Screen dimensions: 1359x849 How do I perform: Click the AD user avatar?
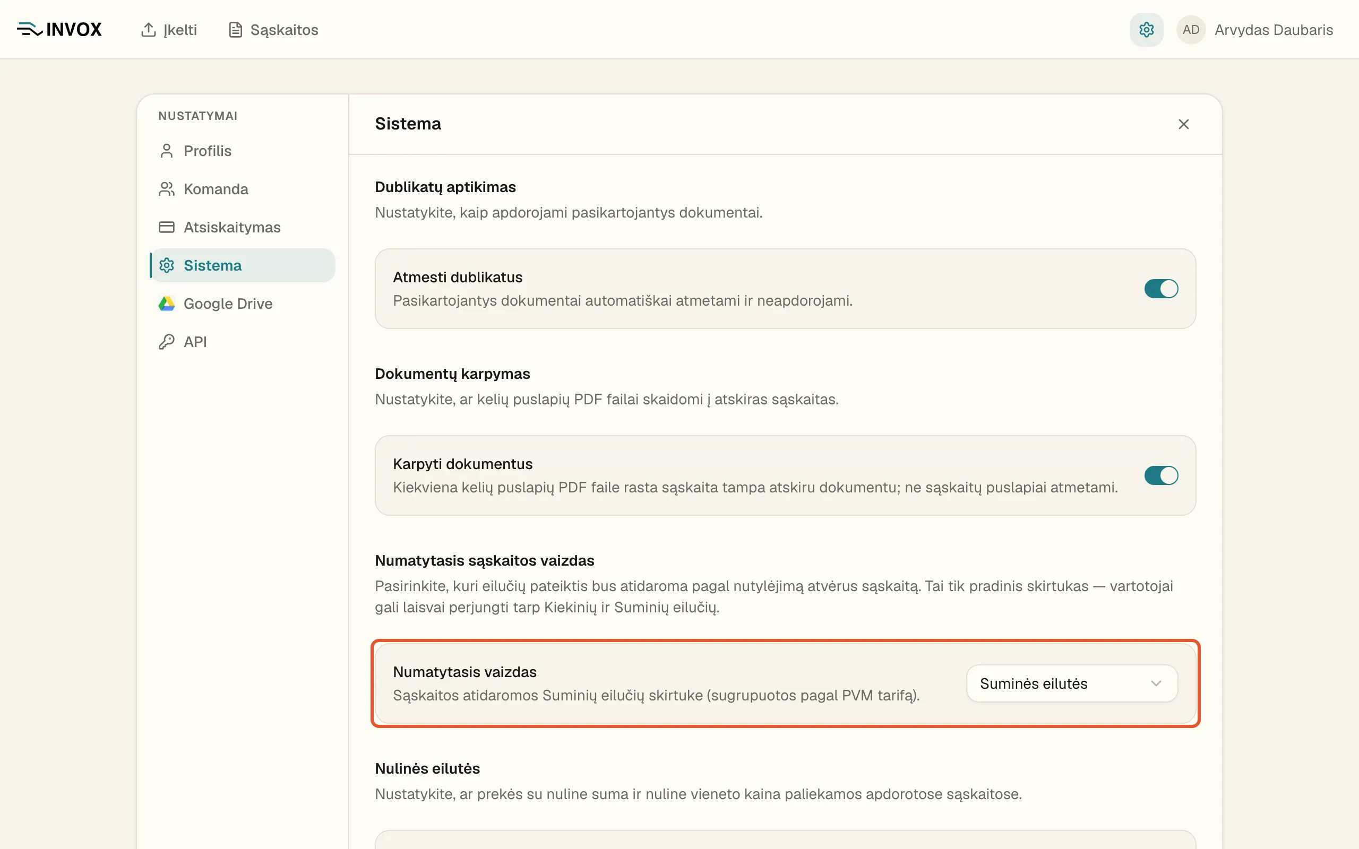[x=1191, y=30]
